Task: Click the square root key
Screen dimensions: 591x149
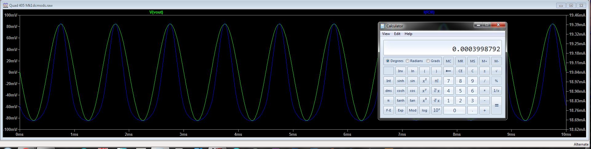Action: tap(496, 71)
